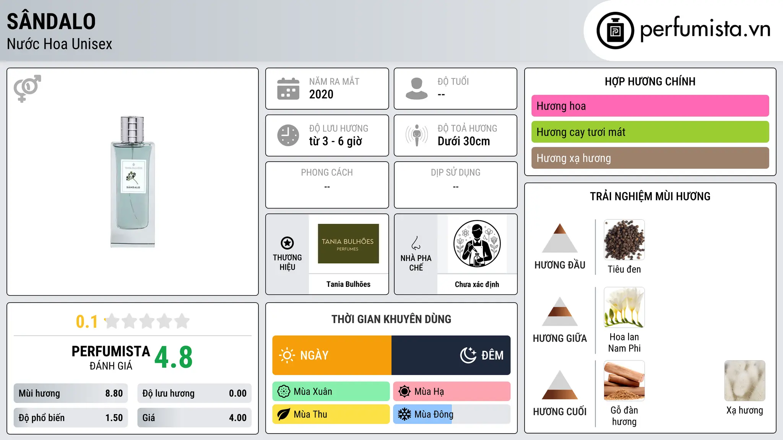Viewport: 783px width, 440px height.
Task: Click the pink Hương hoa accord bar
Action: click(x=650, y=106)
